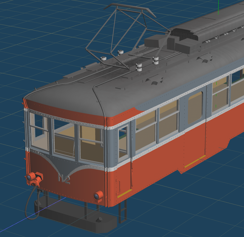Select the step ladder under the front door
Image resolution: width=244 pixels, height=237 pixels.
123,211
